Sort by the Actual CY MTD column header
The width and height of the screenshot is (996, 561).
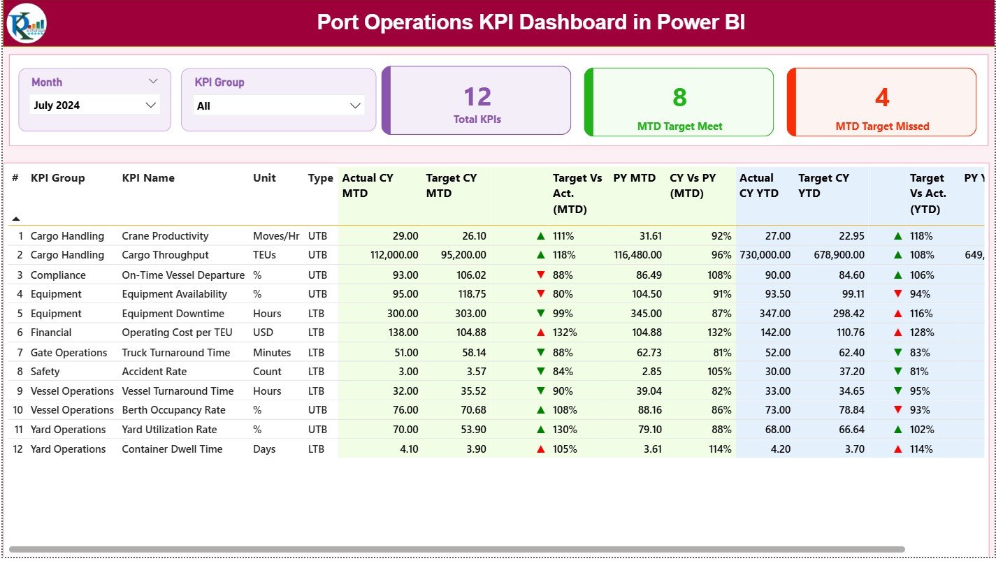(x=366, y=185)
